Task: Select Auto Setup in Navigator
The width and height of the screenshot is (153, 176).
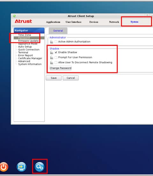Action: [25, 47]
